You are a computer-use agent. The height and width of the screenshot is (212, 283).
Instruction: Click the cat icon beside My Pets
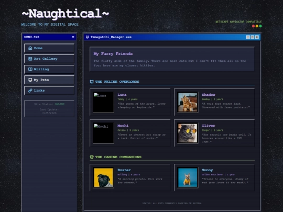[x=30, y=80]
